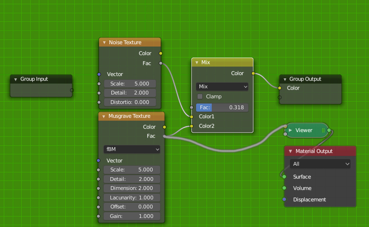This screenshot has height=227, width=369.
Task: Click the Mix node Color2 input socket
Action: tap(191, 126)
